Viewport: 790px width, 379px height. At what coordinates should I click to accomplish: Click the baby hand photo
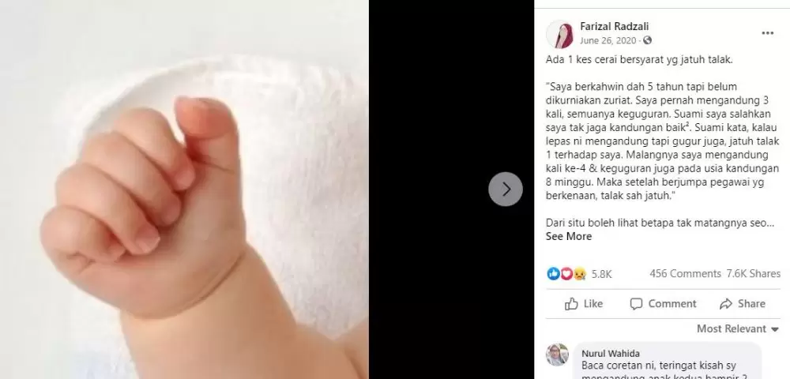184,189
